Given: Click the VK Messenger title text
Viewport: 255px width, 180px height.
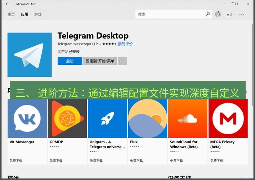Looking at the screenshot, I should 22,142.
